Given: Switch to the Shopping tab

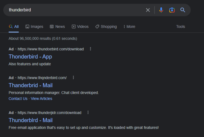Looking at the screenshot, I should pyautogui.click(x=106, y=27).
